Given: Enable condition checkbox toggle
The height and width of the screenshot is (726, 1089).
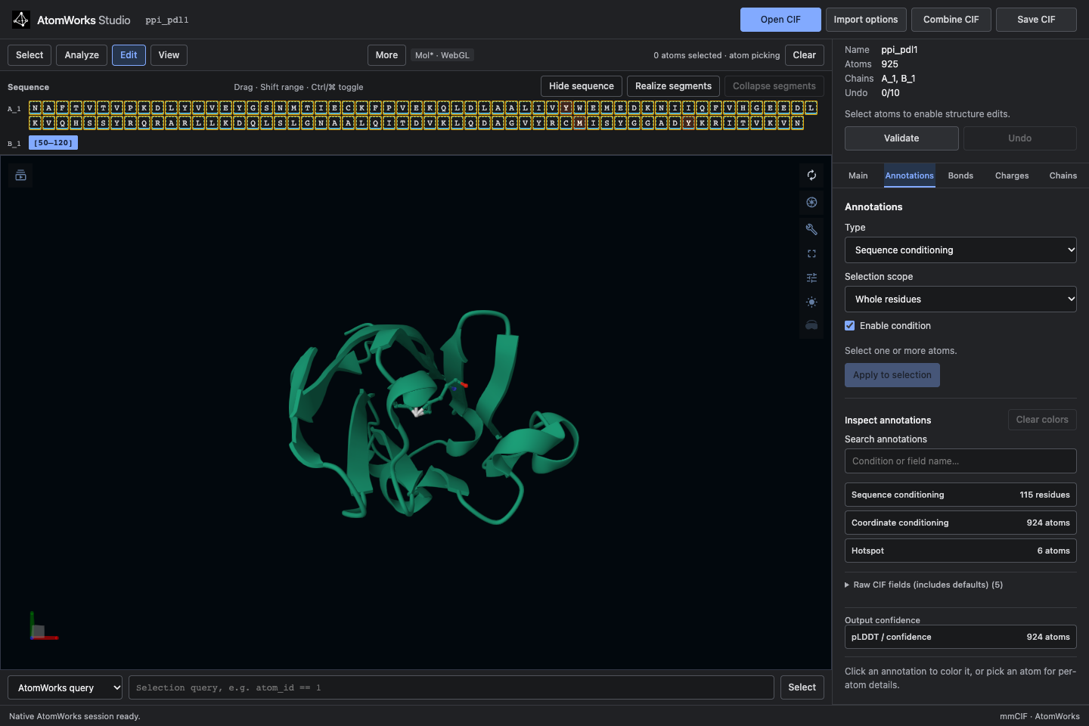Looking at the screenshot, I should pyautogui.click(x=850, y=326).
